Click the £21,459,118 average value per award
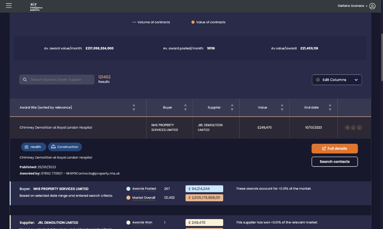 (x=309, y=48)
